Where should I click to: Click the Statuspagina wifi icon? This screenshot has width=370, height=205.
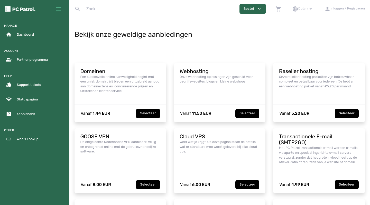pyautogui.click(x=9, y=99)
